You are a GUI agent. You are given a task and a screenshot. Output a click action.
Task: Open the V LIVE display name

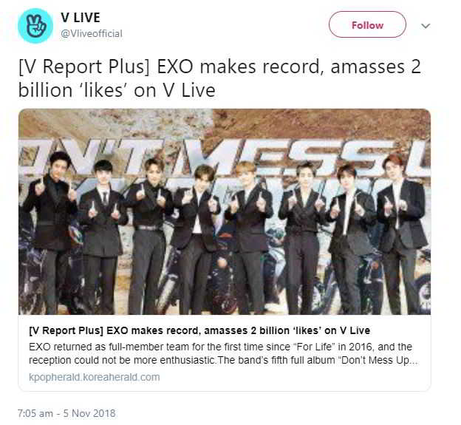(x=81, y=18)
